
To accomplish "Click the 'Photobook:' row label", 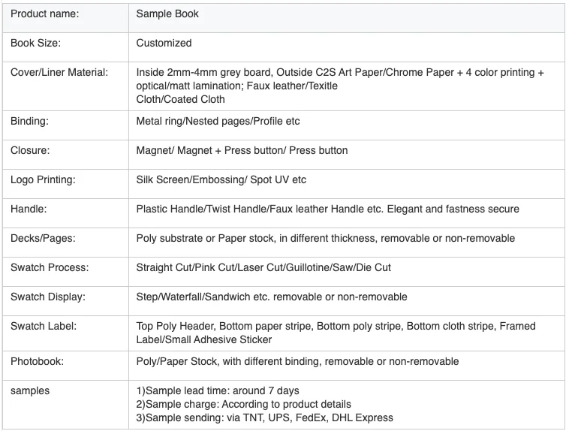I will click(x=37, y=361).
